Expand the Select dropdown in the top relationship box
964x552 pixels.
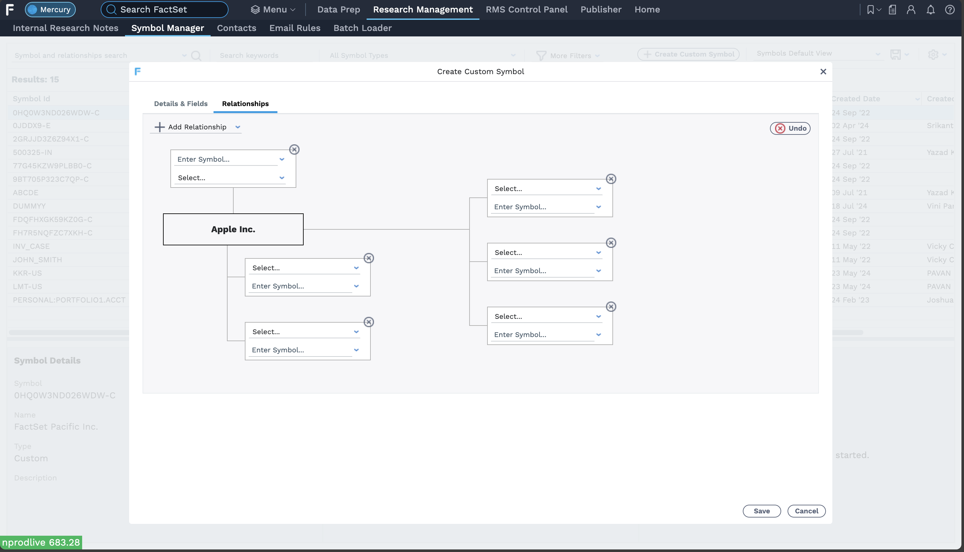tap(282, 178)
